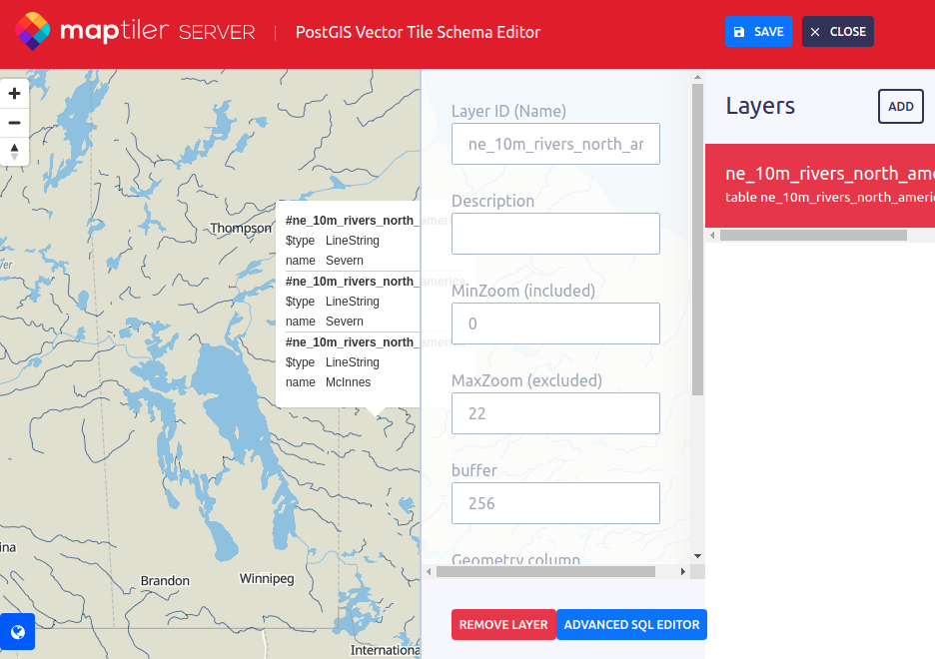Click the Layer ID (Name) input field
Image resolution: width=935 pixels, height=659 pixels.
click(555, 144)
